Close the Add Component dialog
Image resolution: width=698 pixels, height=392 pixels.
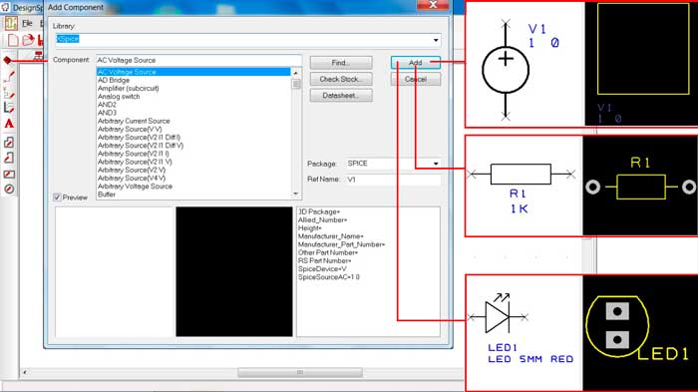pos(433,4)
